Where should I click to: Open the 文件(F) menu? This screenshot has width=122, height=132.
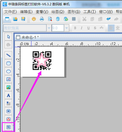(x=10, y=12)
